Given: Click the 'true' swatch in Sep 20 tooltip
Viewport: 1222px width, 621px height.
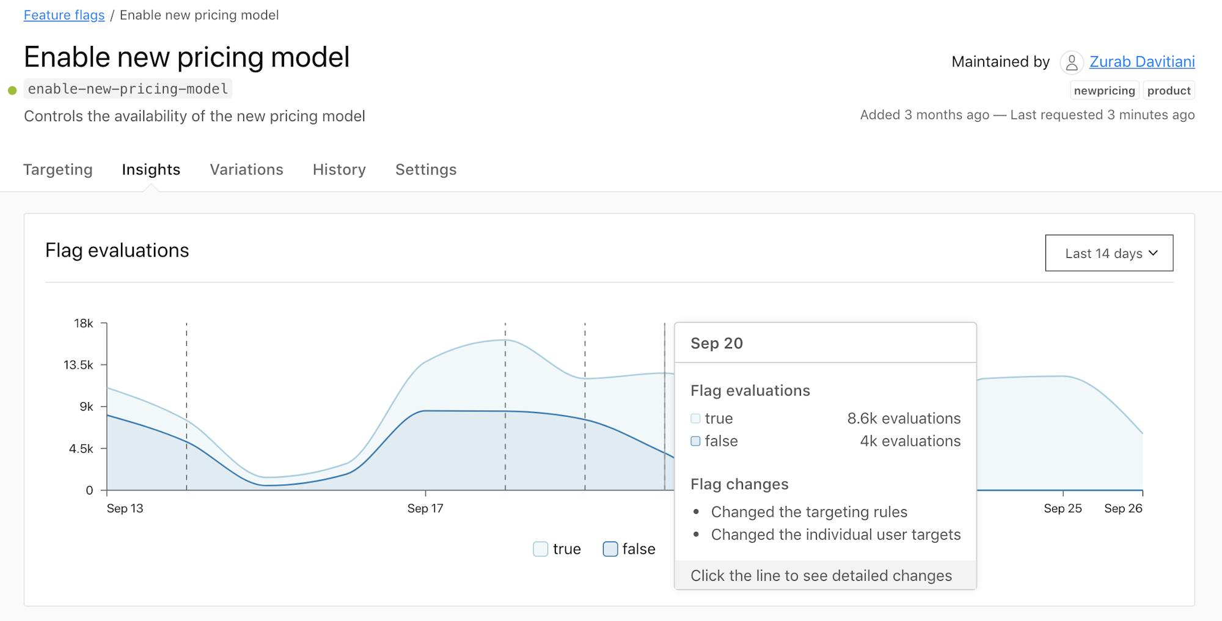Looking at the screenshot, I should [695, 419].
